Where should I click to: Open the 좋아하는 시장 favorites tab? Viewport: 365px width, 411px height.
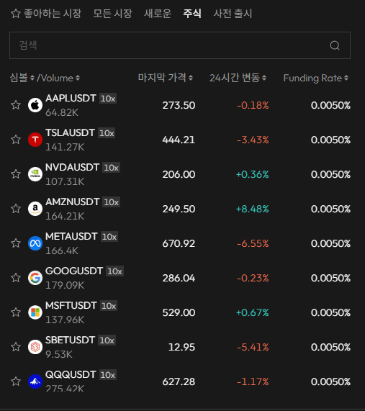click(46, 14)
